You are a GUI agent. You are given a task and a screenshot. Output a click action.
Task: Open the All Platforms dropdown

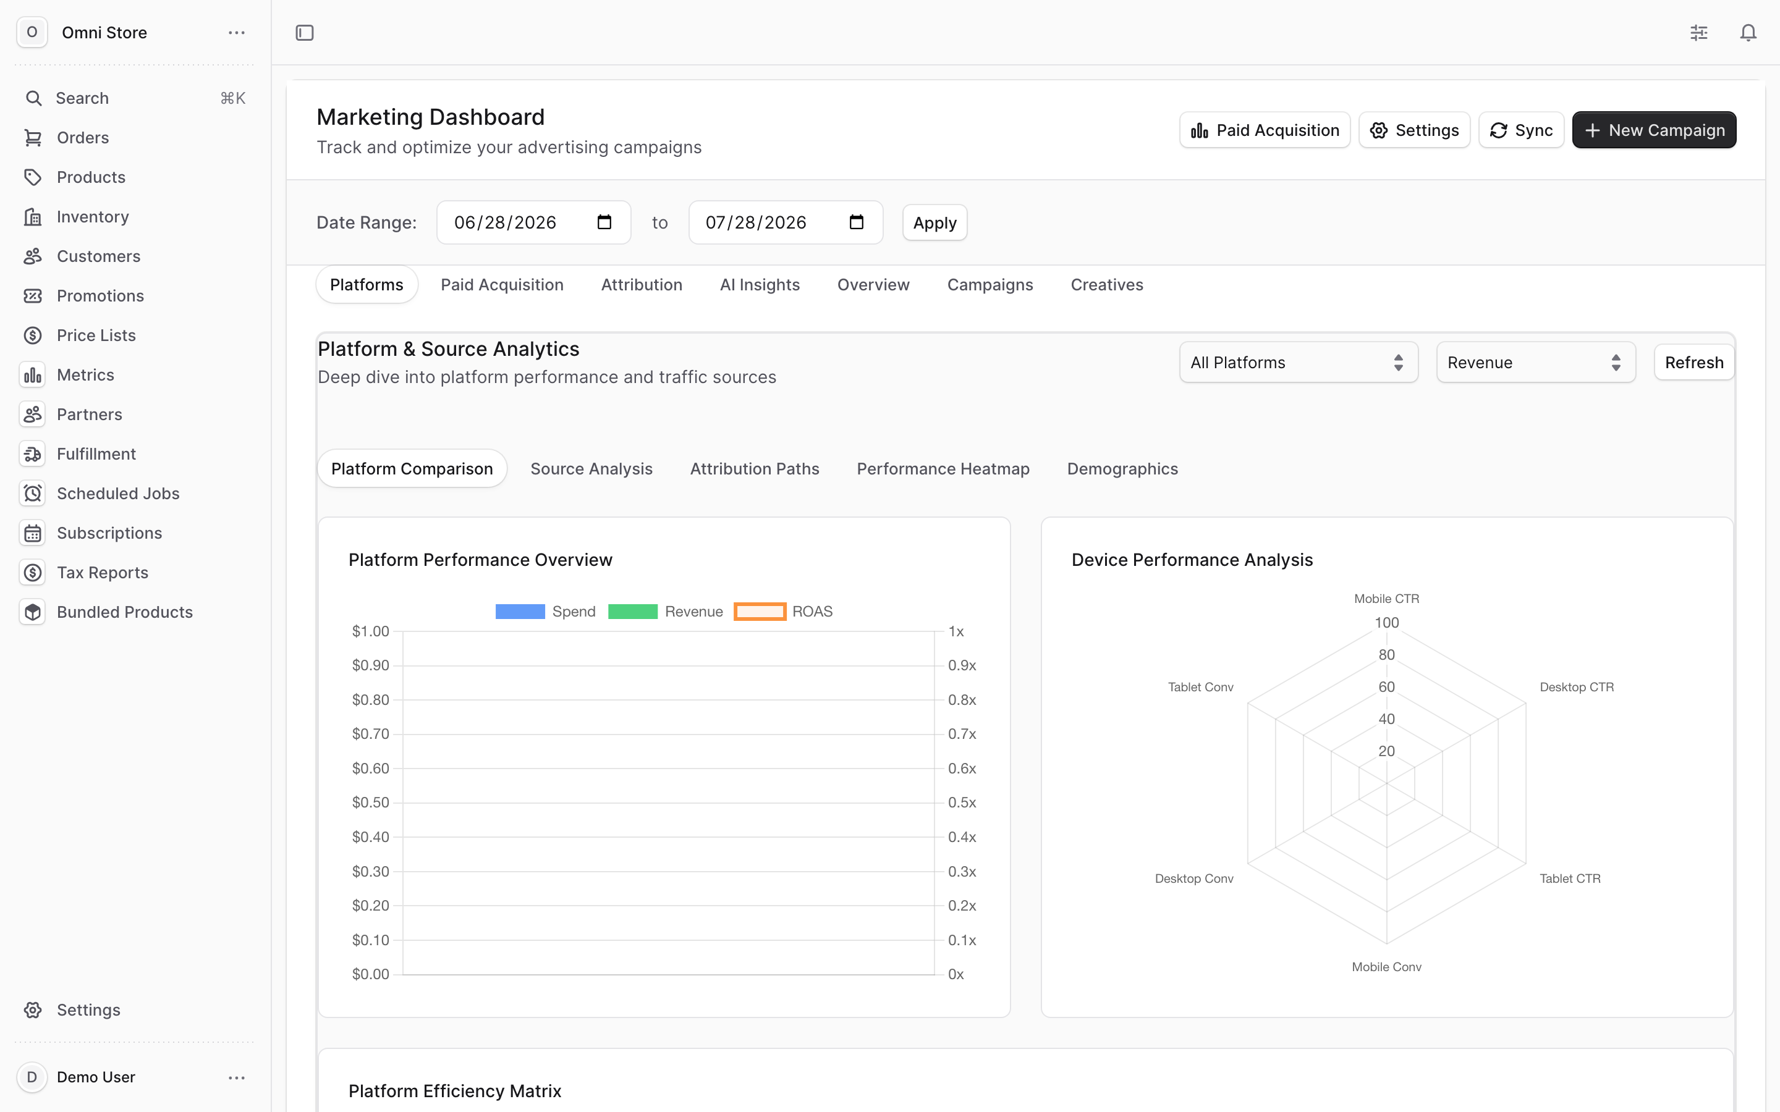click(x=1298, y=363)
